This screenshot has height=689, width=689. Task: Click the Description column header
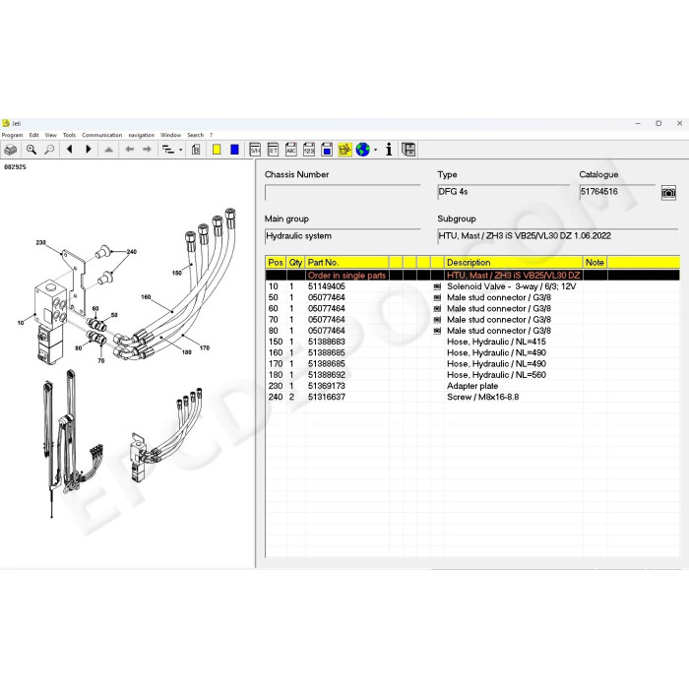[513, 263]
